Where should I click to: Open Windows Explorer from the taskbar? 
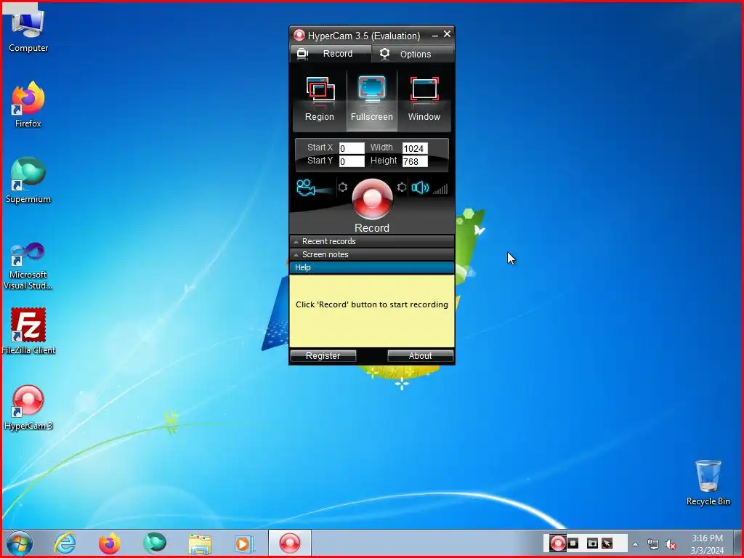click(200, 543)
